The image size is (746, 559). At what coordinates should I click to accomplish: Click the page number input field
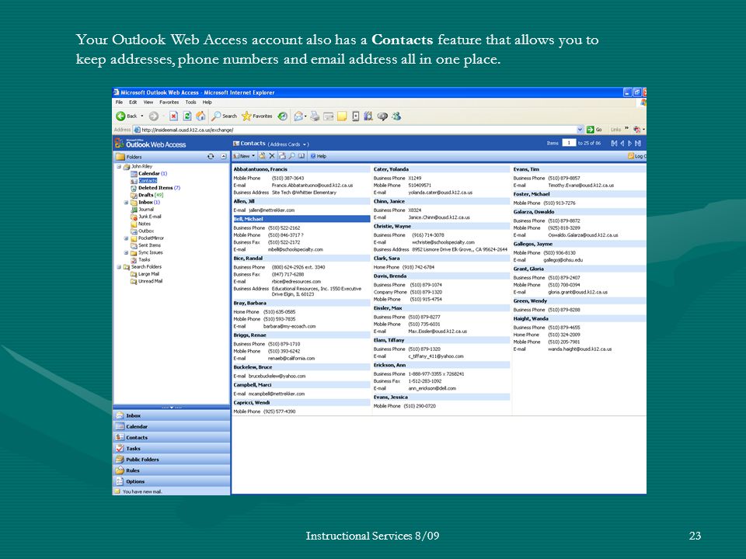point(569,143)
